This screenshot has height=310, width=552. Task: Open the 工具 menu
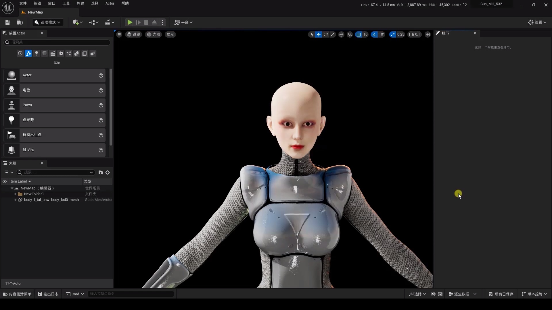(x=66, y=3)
